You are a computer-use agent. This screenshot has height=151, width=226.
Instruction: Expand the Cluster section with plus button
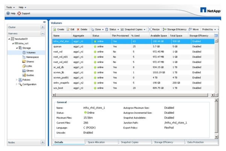tap(42, 27)
